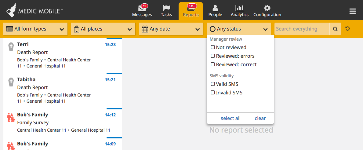Click the Family Survey label

pyautogui.click(x=33, y=123)
